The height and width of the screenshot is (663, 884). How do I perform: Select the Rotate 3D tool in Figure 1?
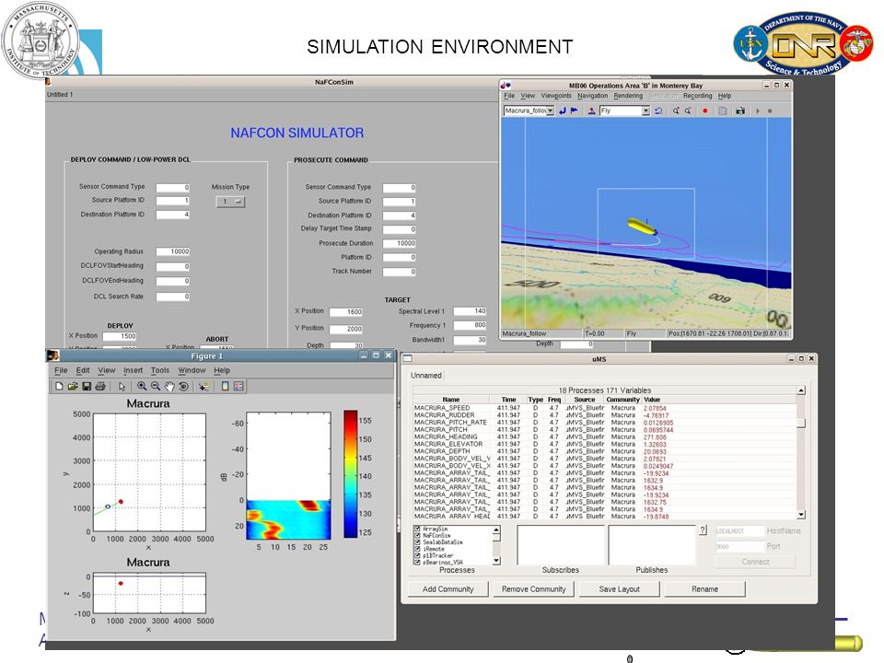click(183, 387)
